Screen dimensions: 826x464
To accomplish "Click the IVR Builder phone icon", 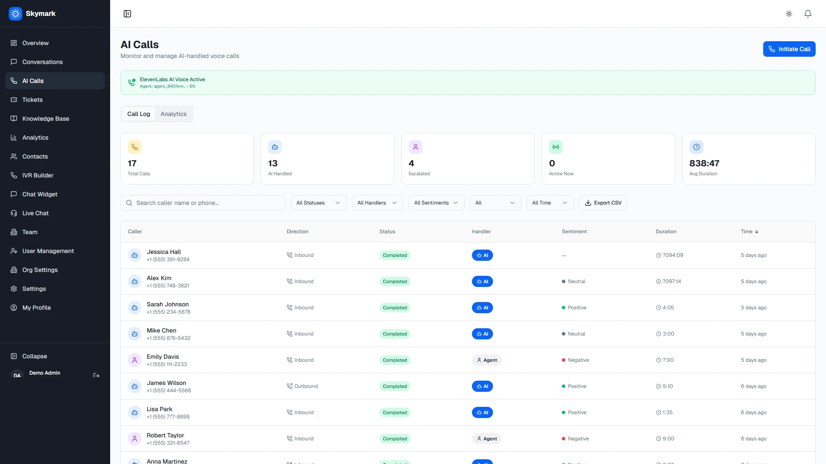I will [x=14, y=175].
